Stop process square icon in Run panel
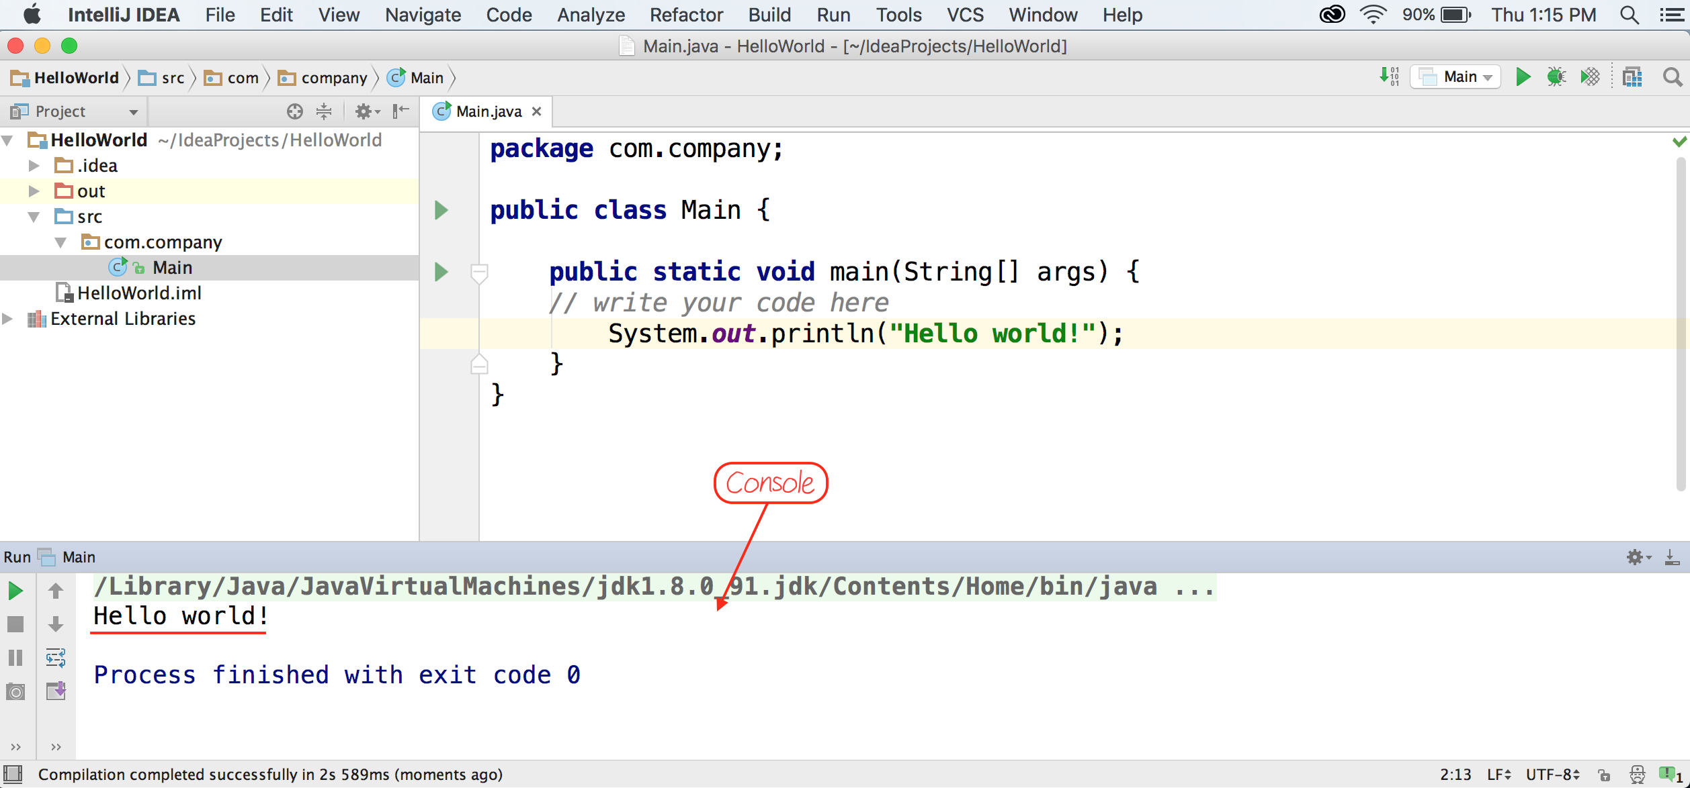Image resolution: width=1690 pixels, height=788 pixels. pos(15,624)
